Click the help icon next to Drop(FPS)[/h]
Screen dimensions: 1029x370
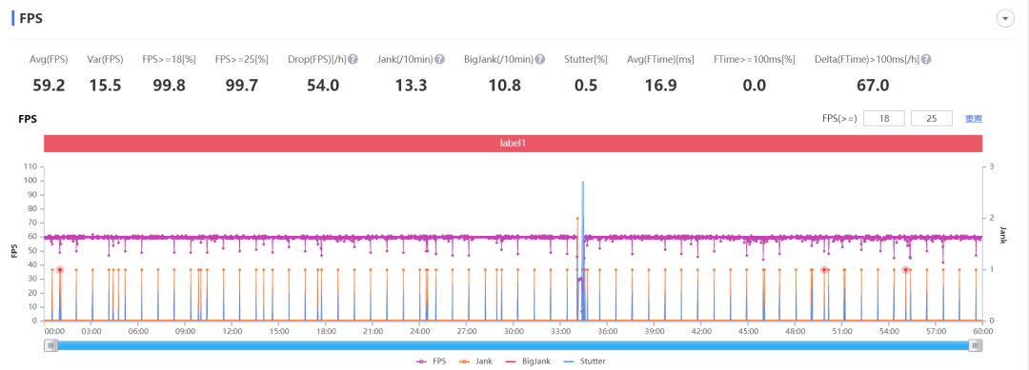pyautogui.click(x=353, y=59)
